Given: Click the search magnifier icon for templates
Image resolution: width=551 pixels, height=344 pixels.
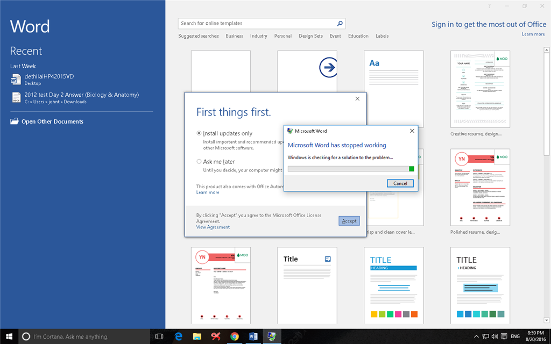Looking at the screenshot, I should coord(340,23).
